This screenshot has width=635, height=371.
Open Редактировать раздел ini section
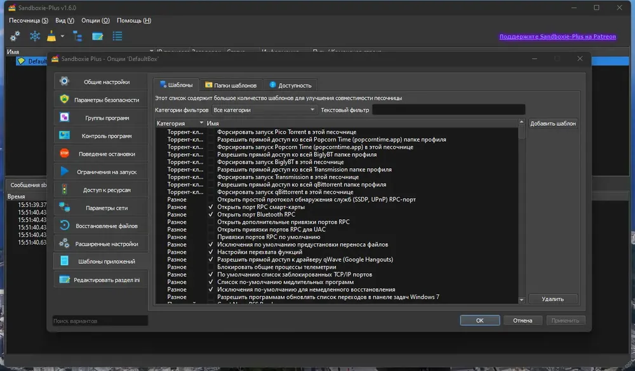100,280
